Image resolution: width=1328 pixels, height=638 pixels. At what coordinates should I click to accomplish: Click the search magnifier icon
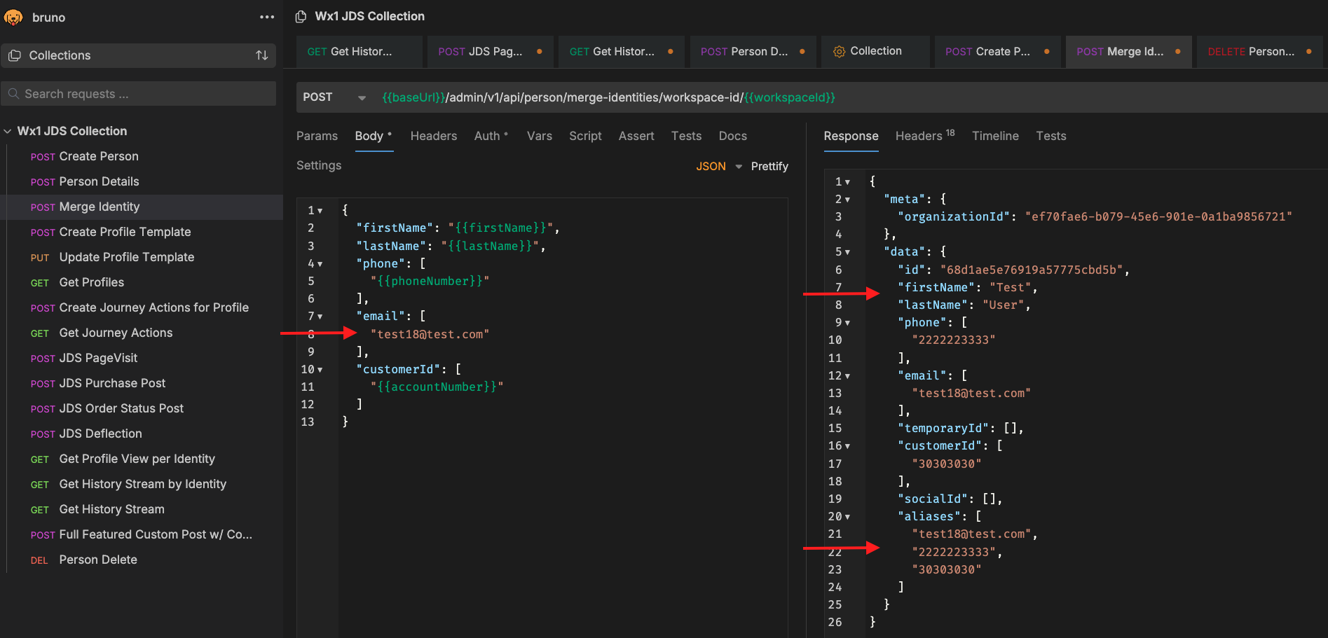click(x=13, y=94)
